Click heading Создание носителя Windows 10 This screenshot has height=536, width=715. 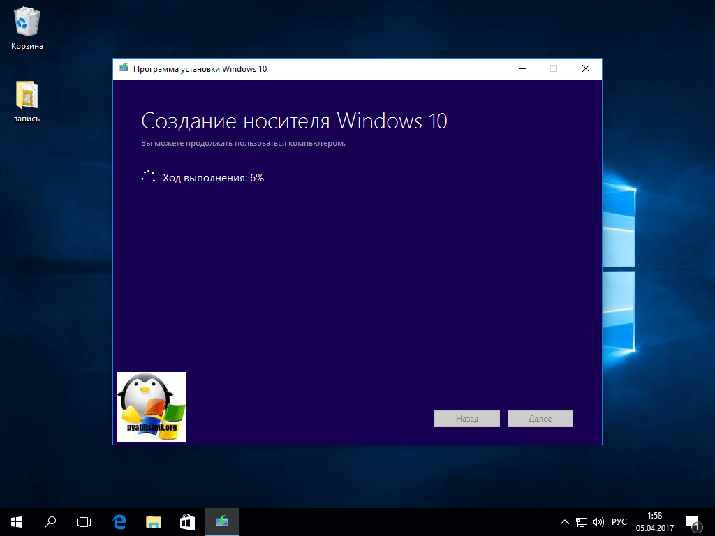[x=294, y=121]
